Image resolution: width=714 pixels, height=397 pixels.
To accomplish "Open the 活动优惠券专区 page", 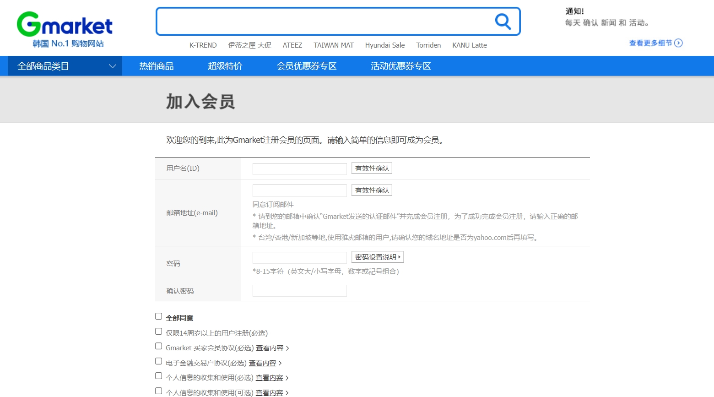I will click(400, 65).
